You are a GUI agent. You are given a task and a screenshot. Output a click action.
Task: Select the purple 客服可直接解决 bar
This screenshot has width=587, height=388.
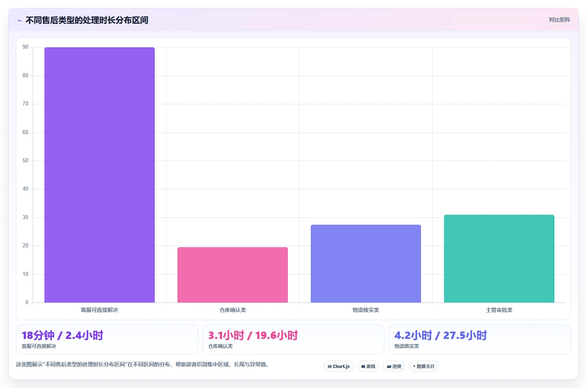tap(99, 175)
